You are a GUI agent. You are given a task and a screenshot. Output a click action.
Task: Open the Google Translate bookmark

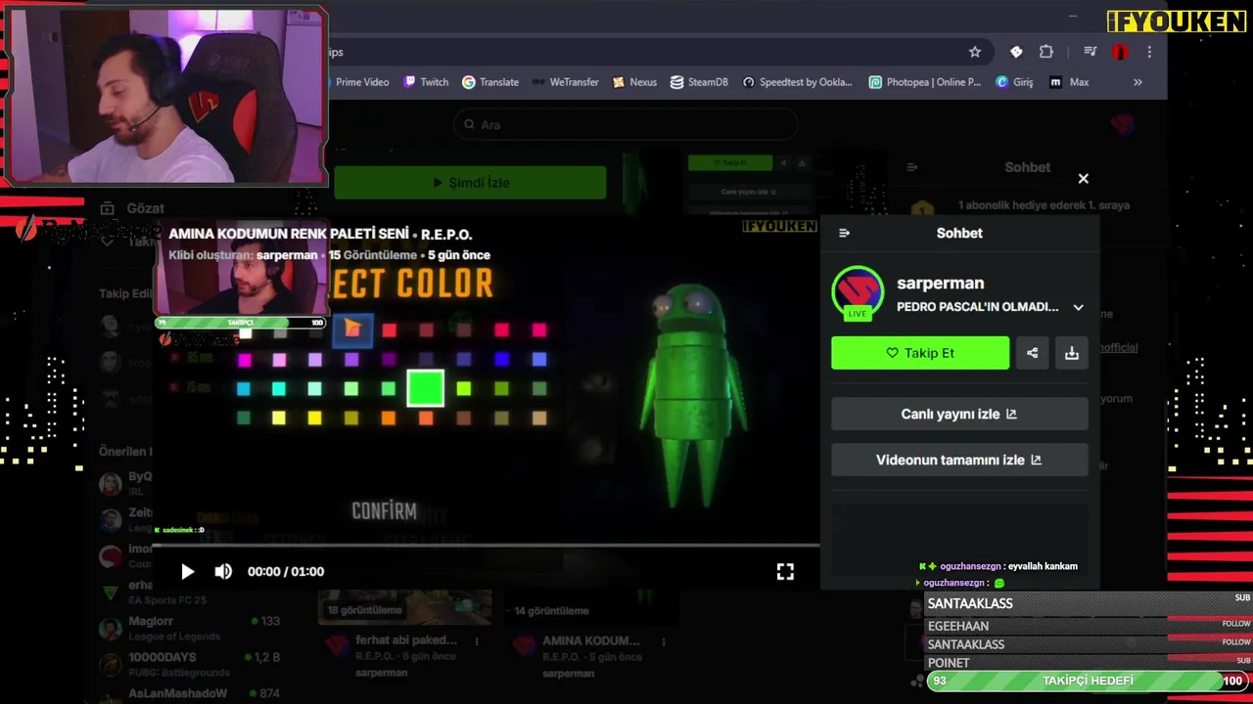click(490, 82)
